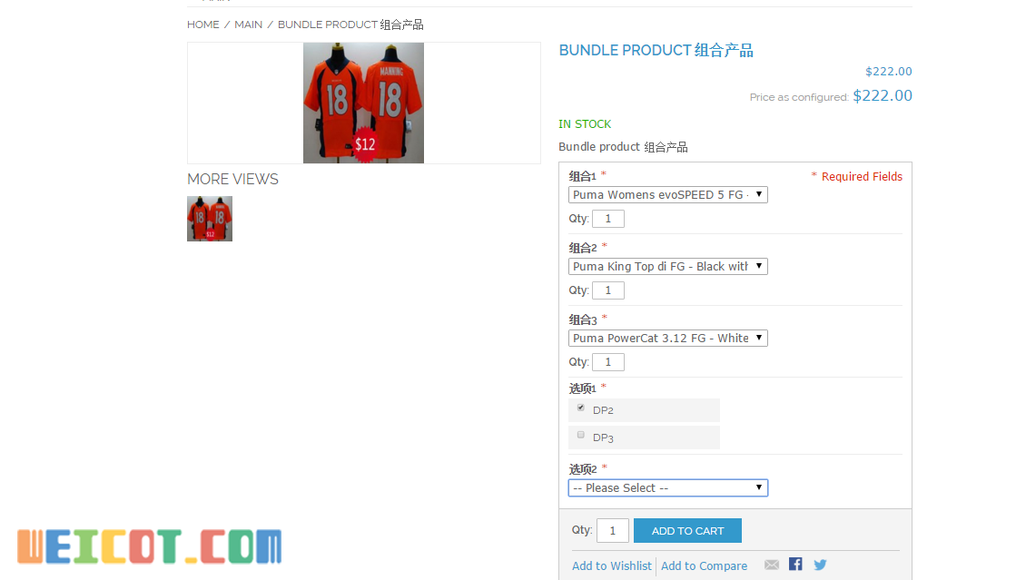Click the email to a friend envelope icon

pyautogui.click(x=771, y=565)
